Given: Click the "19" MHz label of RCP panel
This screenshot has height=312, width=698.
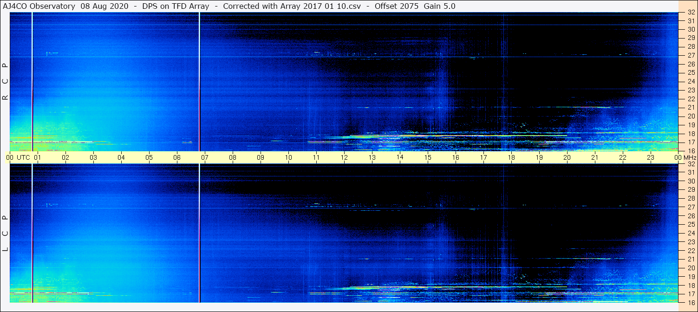Looking at the screenshot, I should [691, 124].
